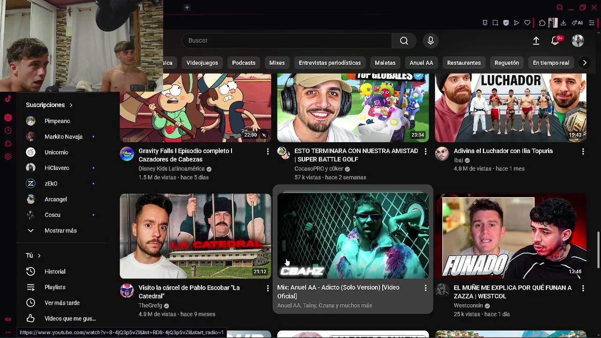The width and height of the screenshot is (601, 338).
Task: Select the Restaurantes filter chip
Action: coord(464,62)
